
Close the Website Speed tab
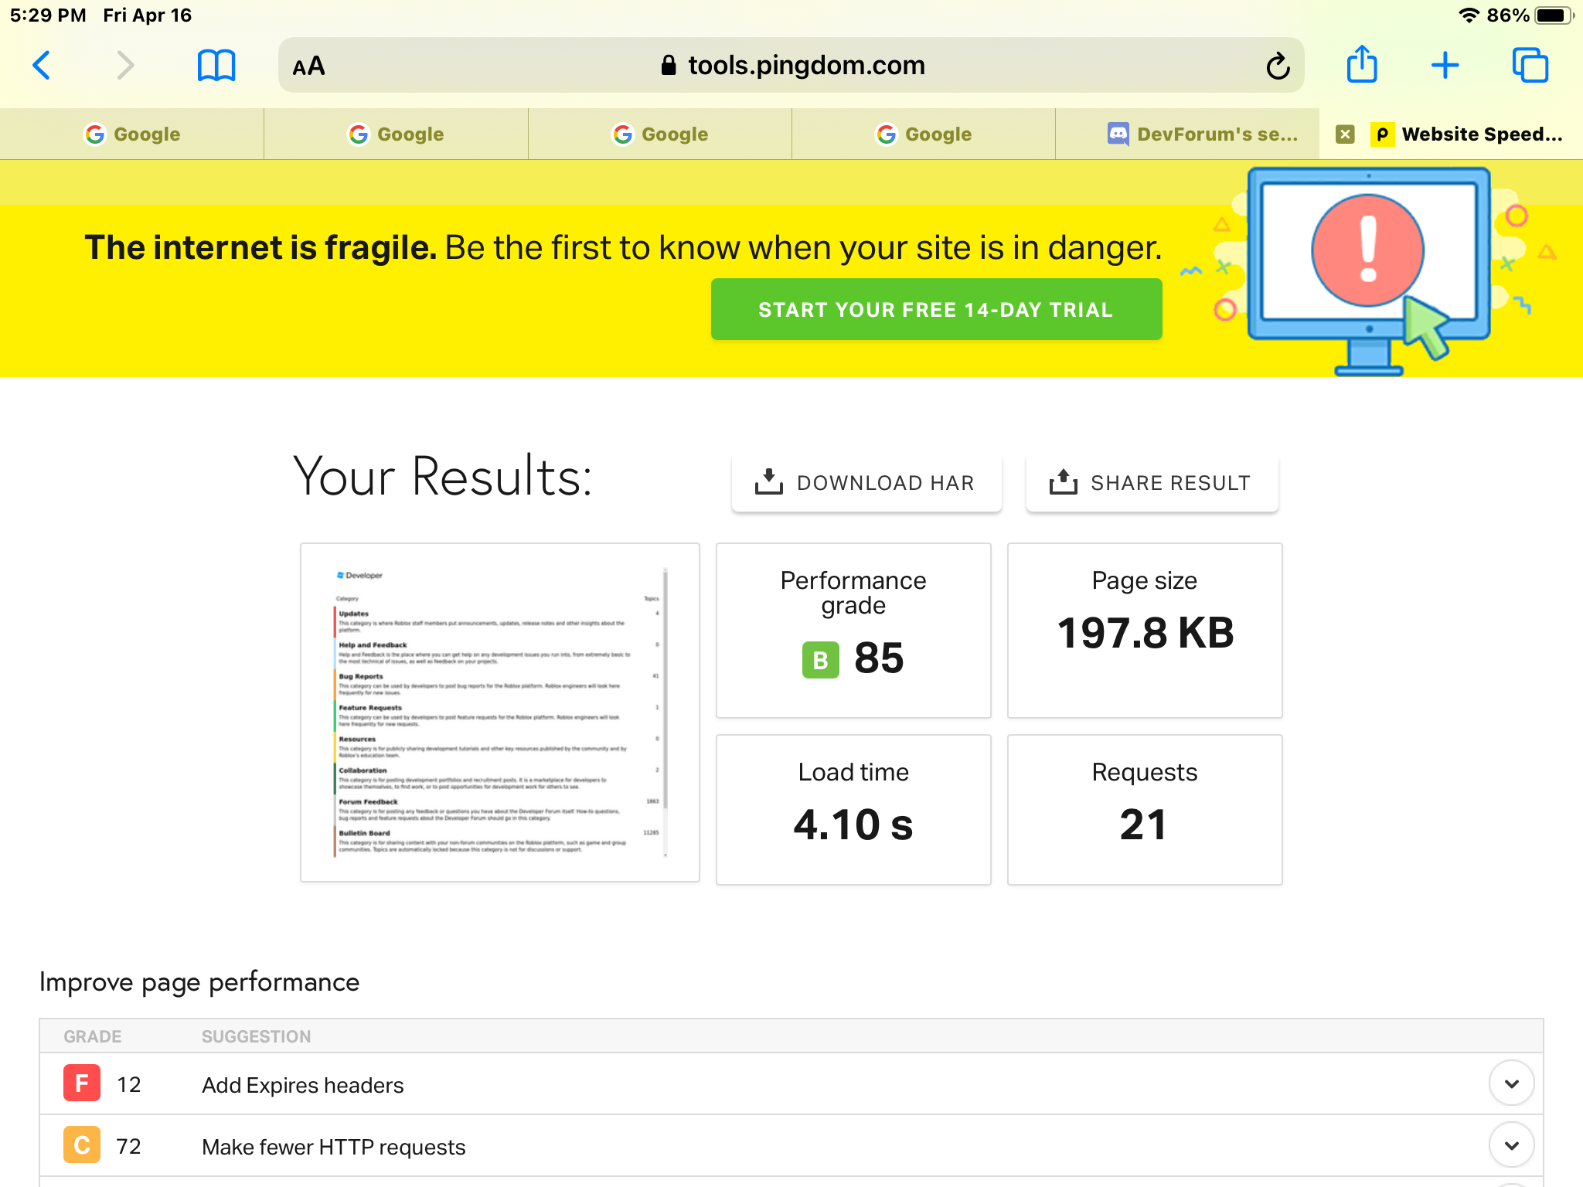coord(1345,134)
